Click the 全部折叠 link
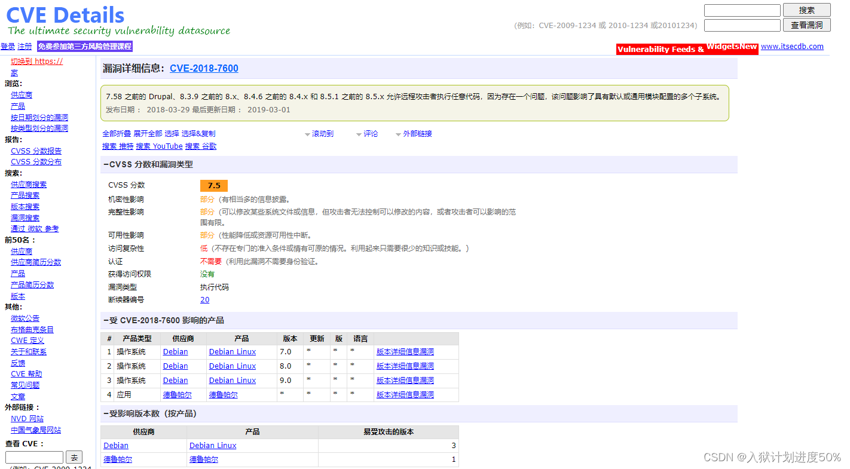 click(117, 134)
